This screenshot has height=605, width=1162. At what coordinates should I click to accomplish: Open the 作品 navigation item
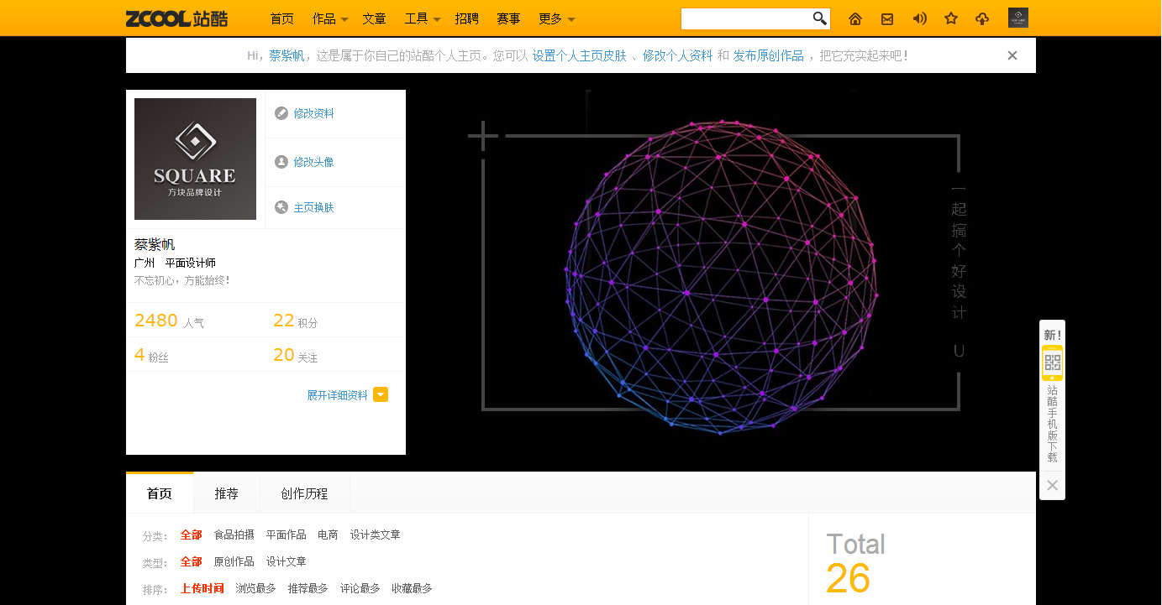click(323, 18)
